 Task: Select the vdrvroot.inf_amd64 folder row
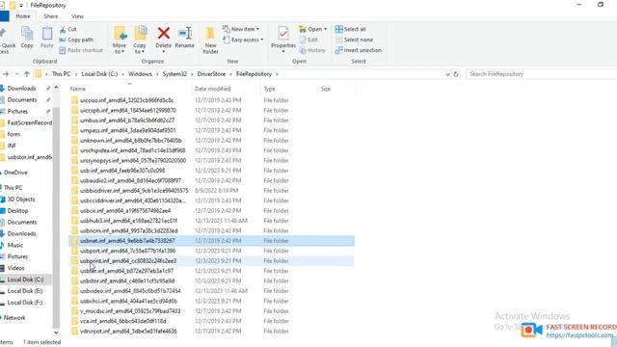212,332
